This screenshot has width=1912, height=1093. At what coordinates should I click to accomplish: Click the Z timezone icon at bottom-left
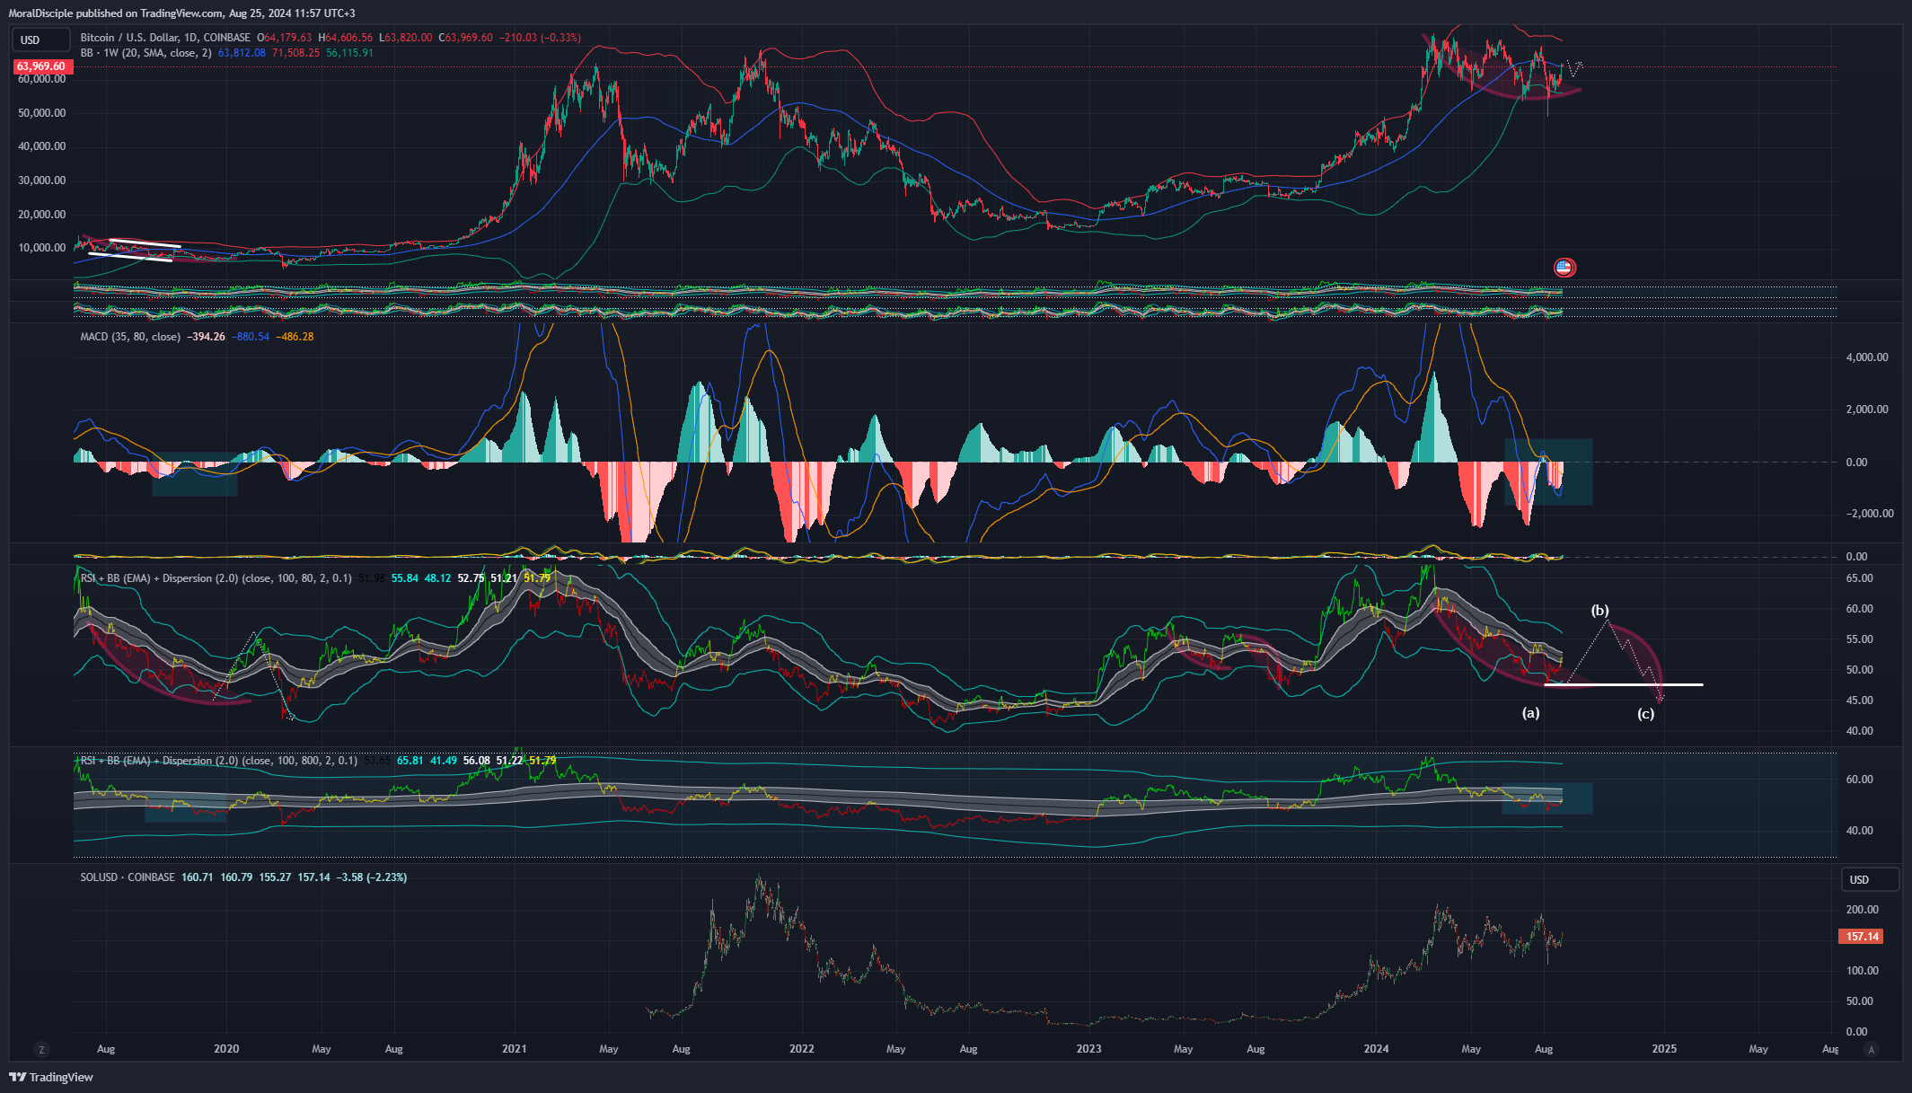[x=41, y=1049]
